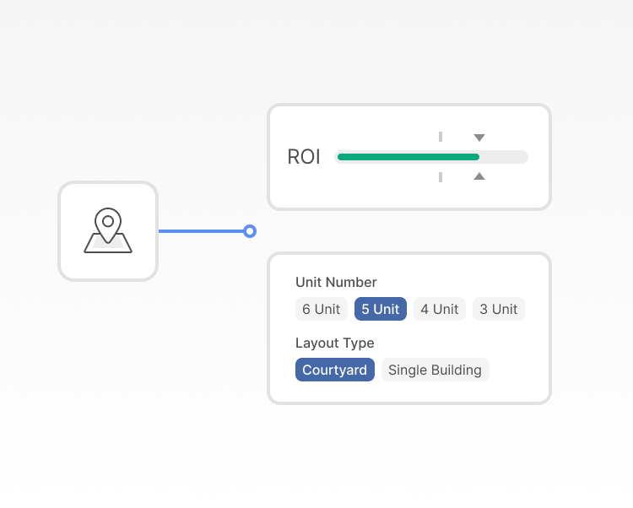Click the gray tick mark above ROI bar
Screen dimensions: 633x508
441,137
